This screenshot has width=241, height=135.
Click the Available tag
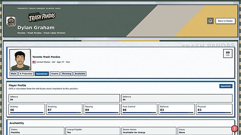pyautogui.click(x=80, y=74)
